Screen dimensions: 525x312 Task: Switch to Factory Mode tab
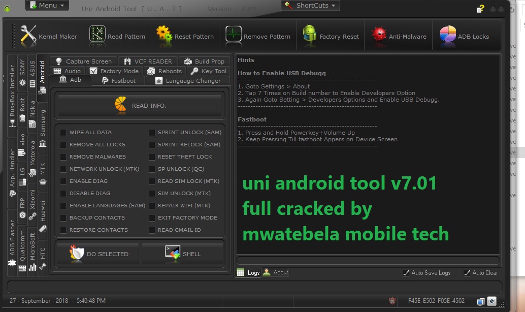click(115, 71)
